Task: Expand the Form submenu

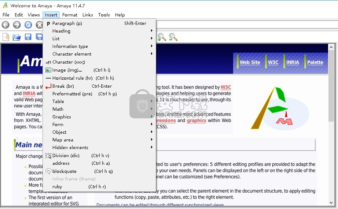Action: point(99,125)
